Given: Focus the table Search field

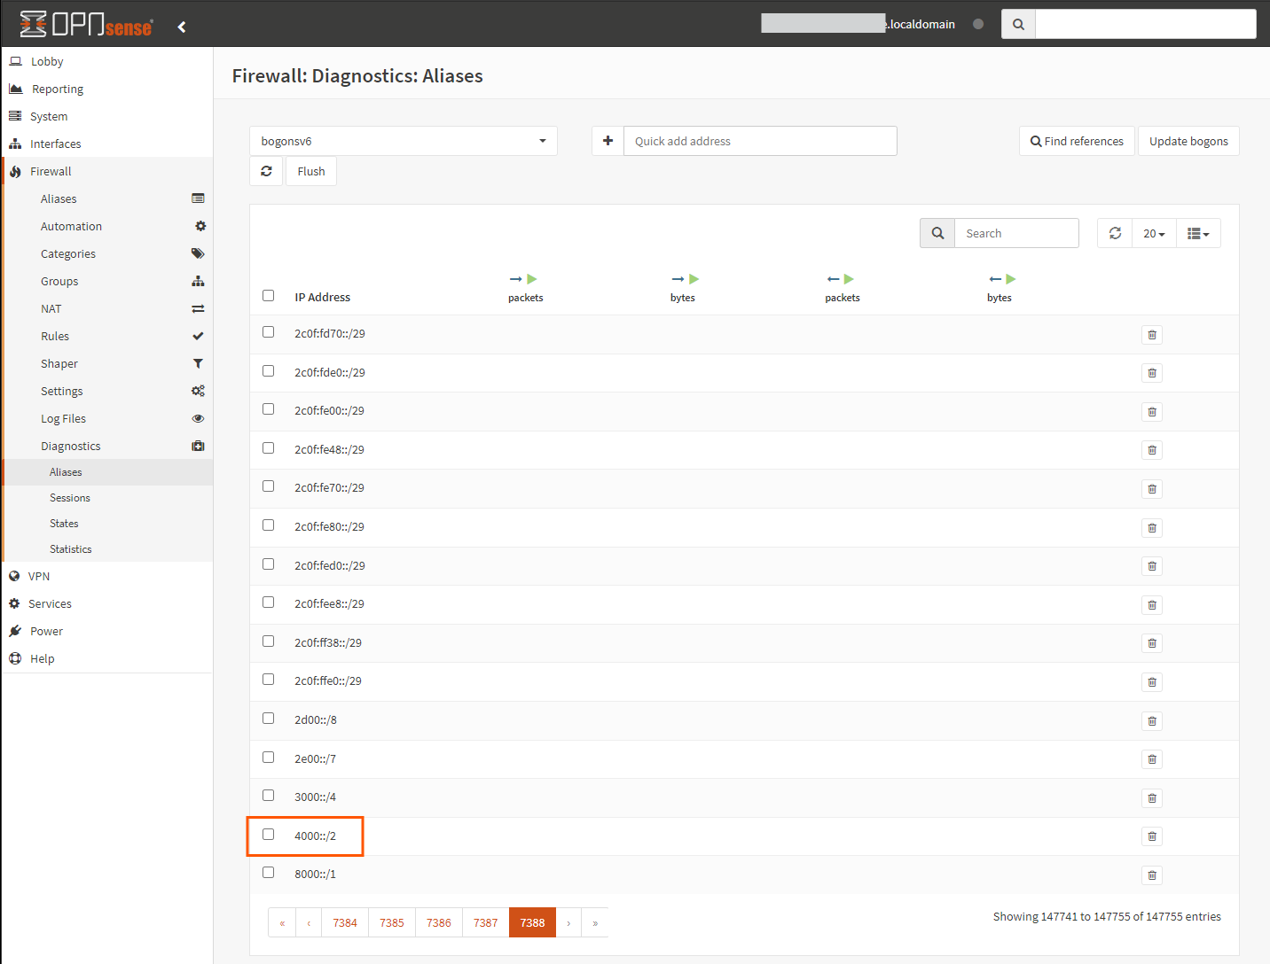Looking at the screenshot, I should coord(1016,233).
